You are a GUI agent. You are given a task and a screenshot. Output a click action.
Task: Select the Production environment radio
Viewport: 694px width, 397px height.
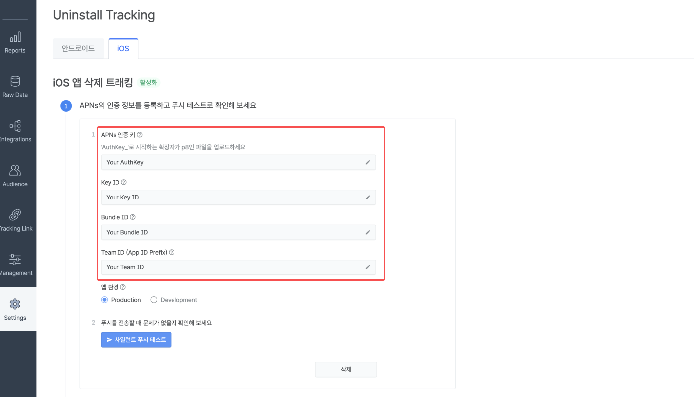104,300
